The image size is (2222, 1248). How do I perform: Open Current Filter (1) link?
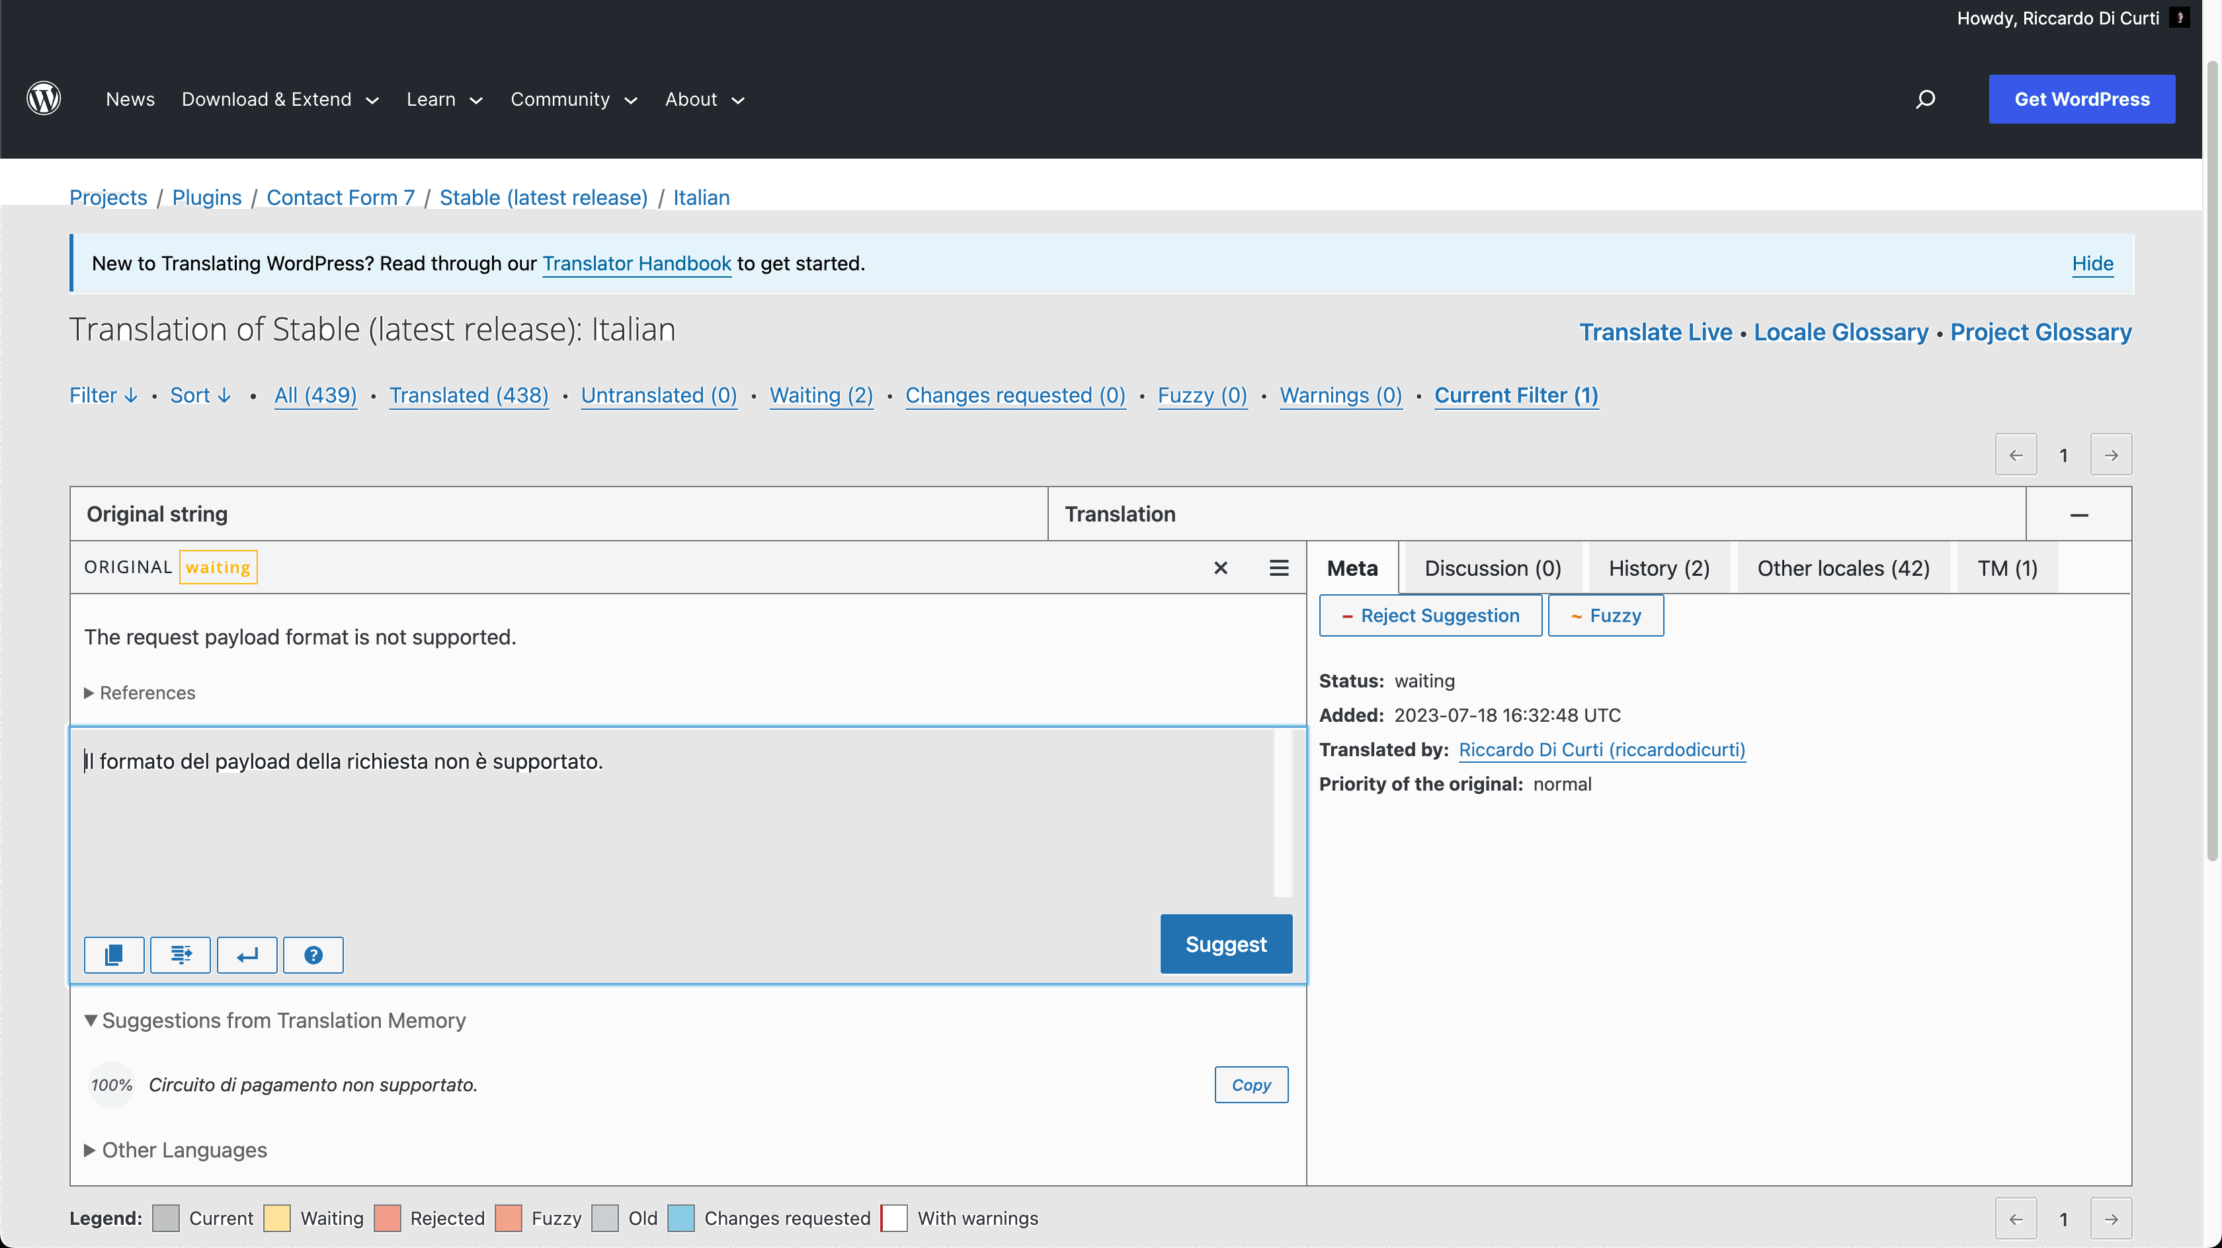[x=1516, y=395]
